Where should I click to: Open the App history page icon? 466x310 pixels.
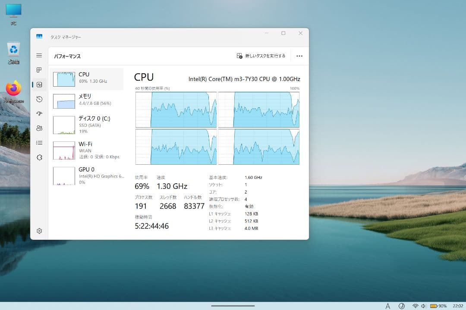tap(39, 99)
